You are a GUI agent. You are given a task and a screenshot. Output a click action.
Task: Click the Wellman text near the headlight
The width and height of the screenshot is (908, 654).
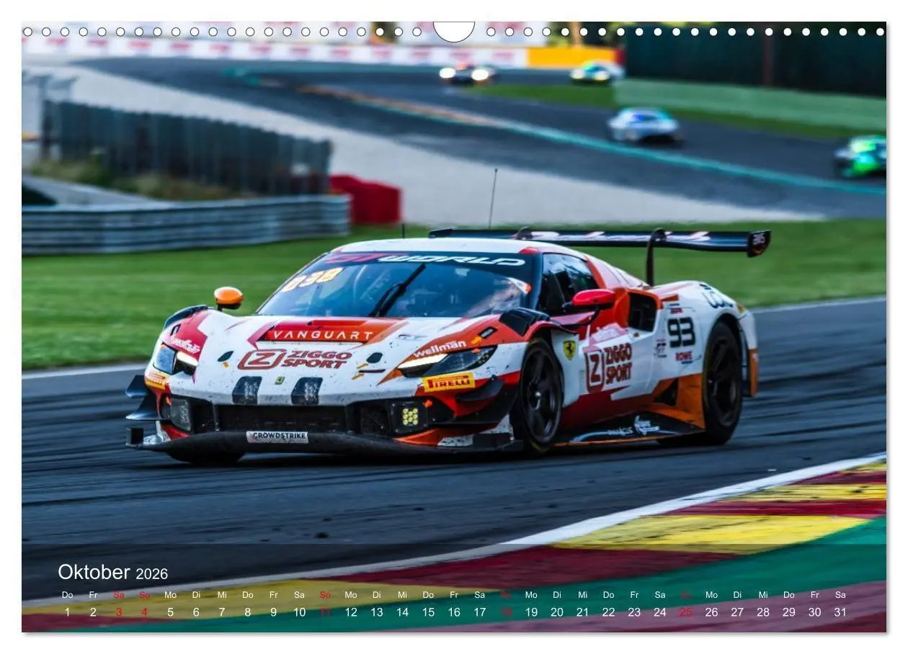(440, 349)
